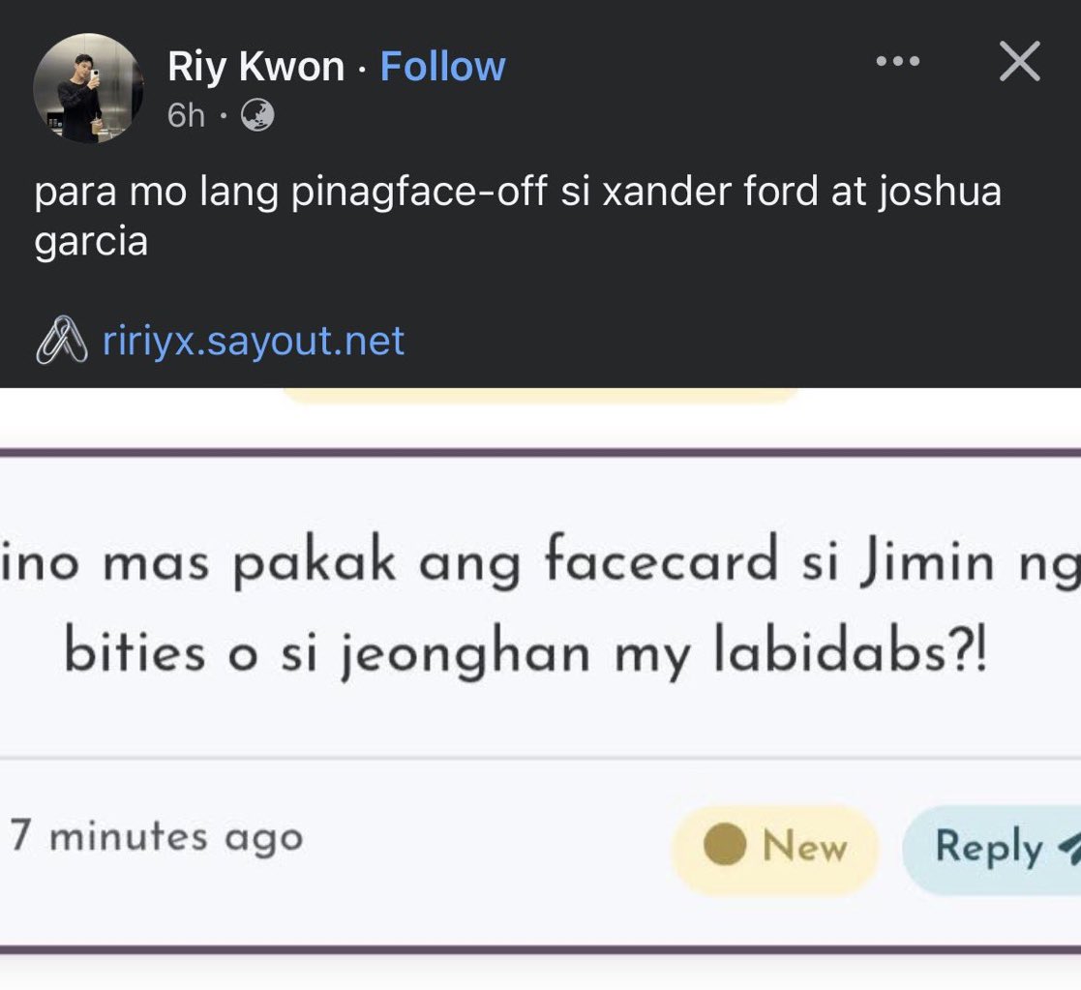Follow Riy Kwon
The height and width of the screenshot is (990, 1081).
coord(442,66)
